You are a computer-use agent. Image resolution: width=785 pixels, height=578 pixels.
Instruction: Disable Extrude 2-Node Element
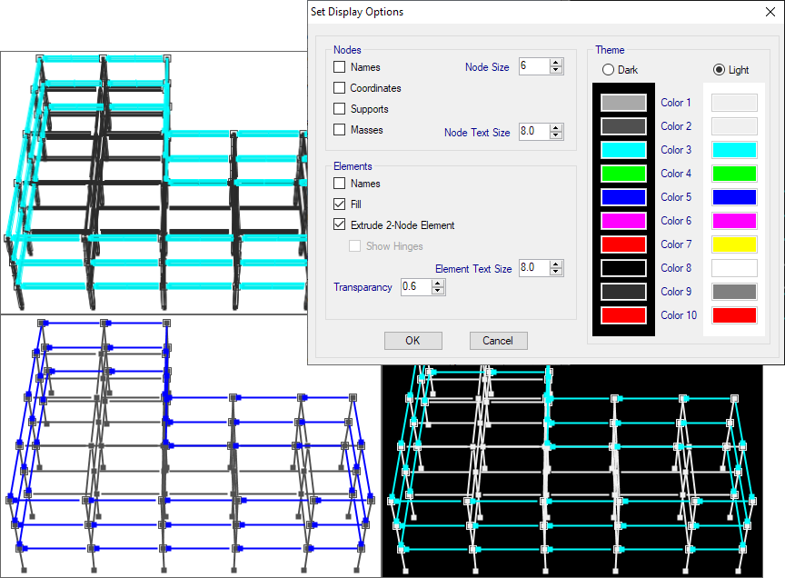340,225
